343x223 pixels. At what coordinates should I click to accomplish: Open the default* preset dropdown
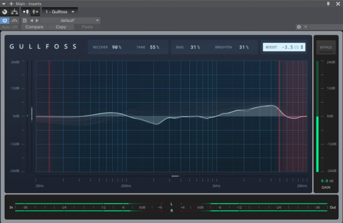[x=70, y=21]
